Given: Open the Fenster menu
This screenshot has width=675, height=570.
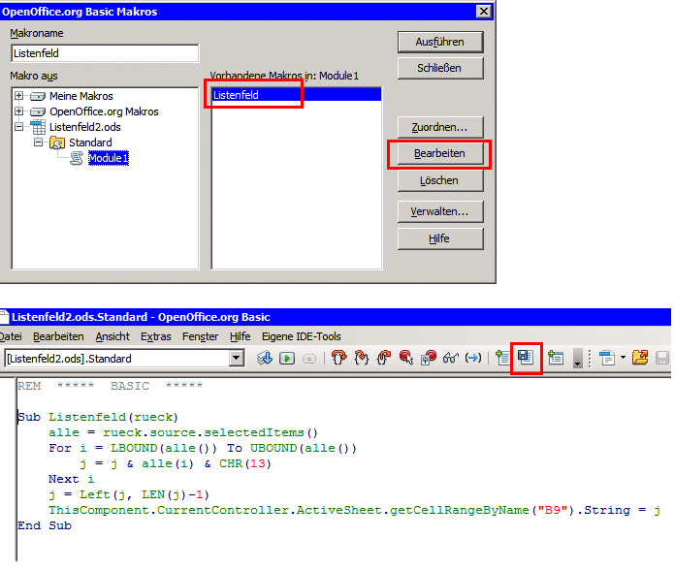Looking at the screenshot, I should [200, 336].
